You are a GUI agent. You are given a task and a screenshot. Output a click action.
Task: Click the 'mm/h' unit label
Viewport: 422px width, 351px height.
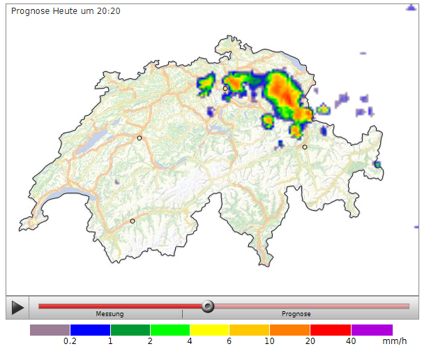tap(395, 341)
